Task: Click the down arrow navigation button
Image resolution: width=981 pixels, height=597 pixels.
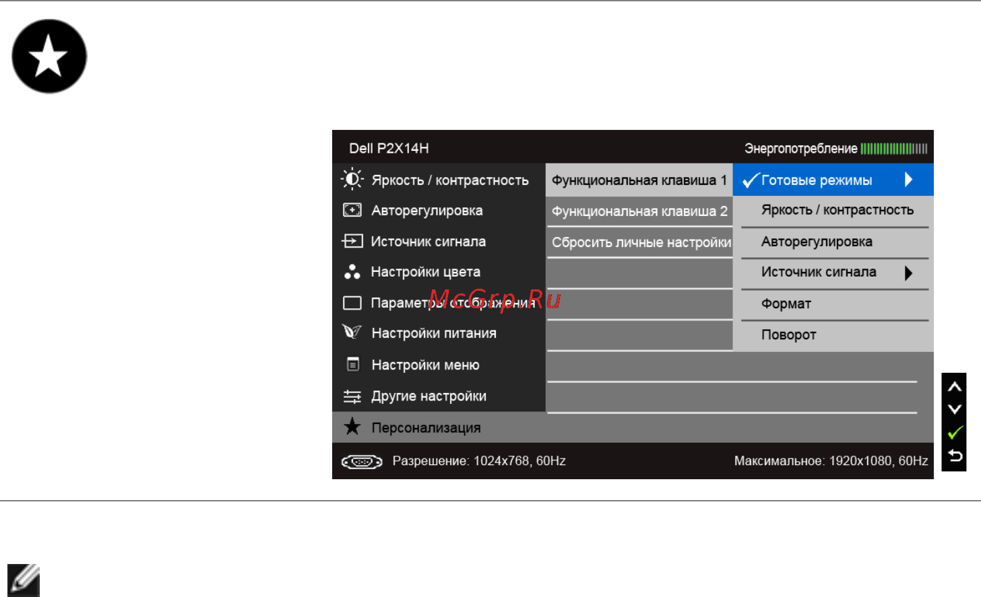Action: pos(954,409)
